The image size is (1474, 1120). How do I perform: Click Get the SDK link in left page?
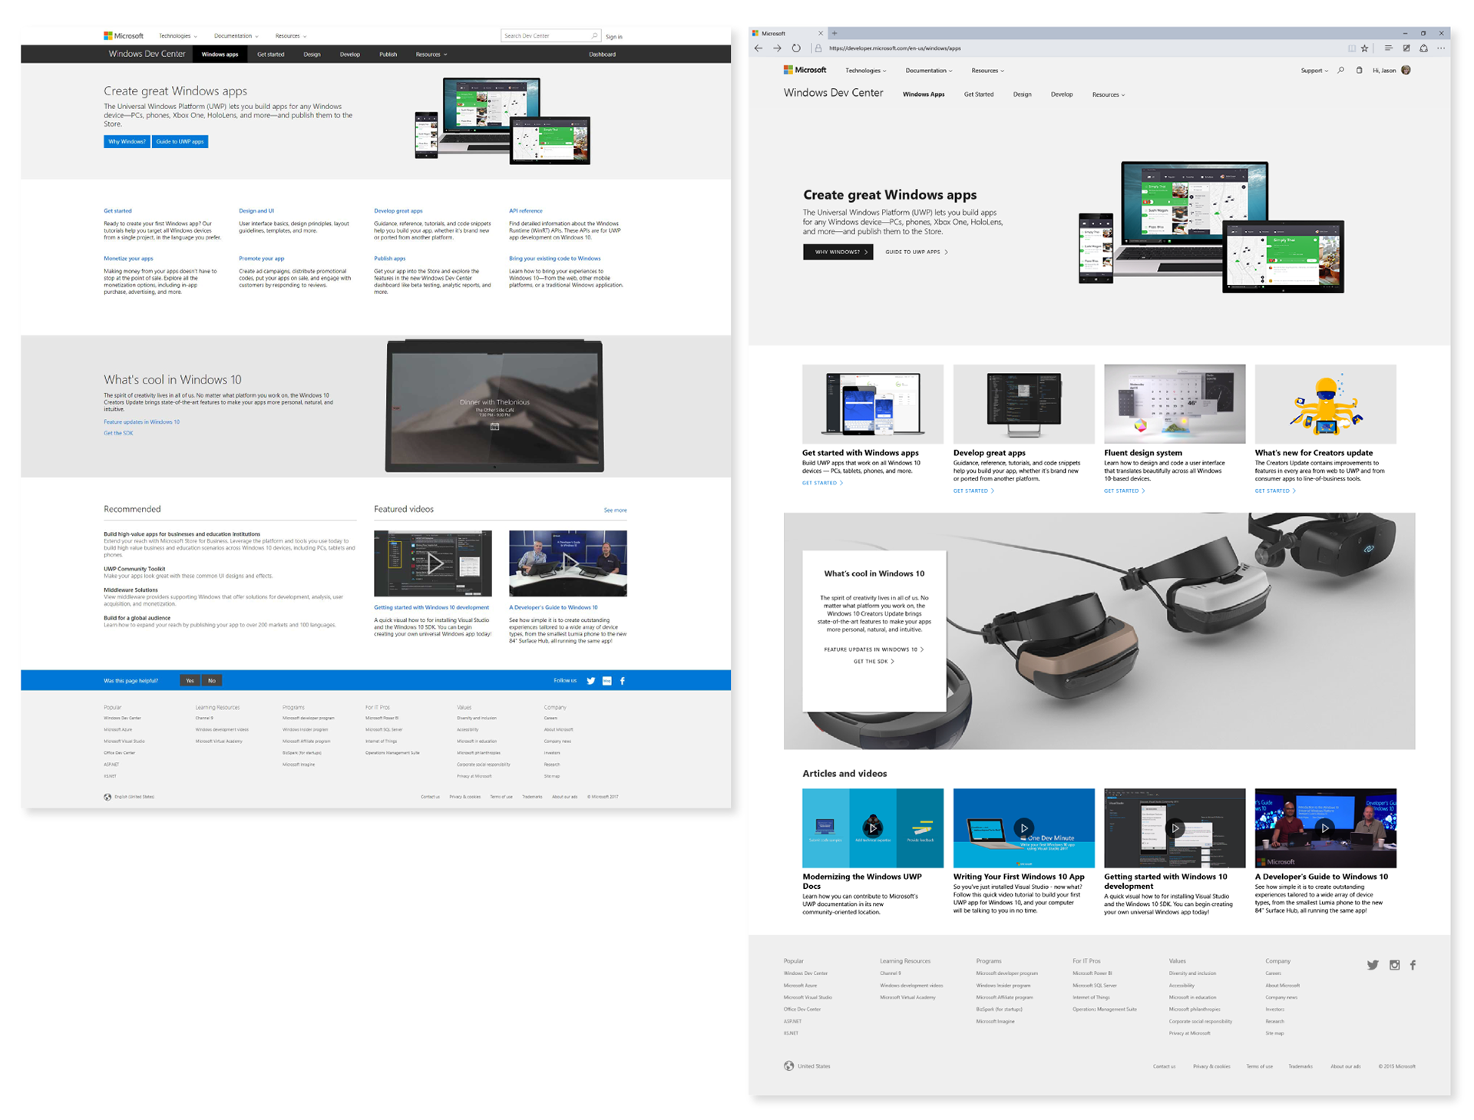118,434
